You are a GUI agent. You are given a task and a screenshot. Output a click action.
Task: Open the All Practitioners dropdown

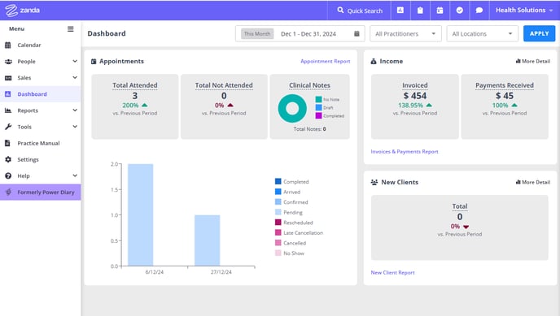405,33
